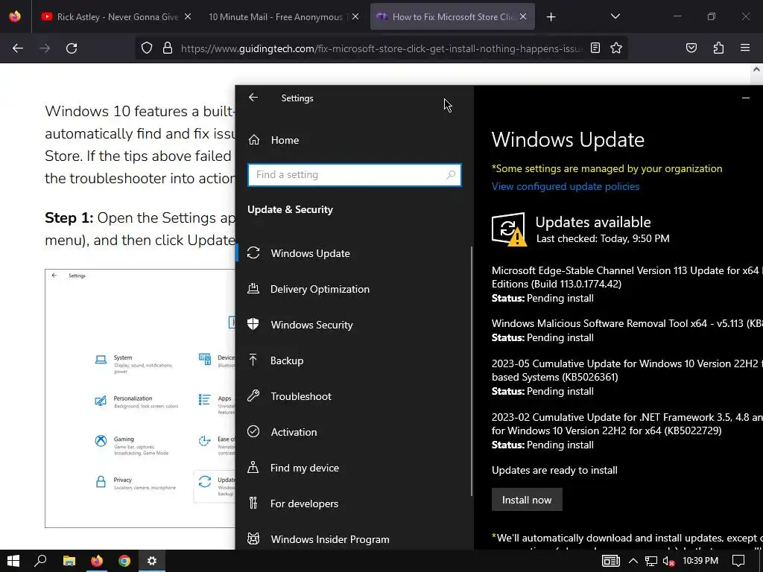Open Delivery Optimization settings
The width and height of the screenshot is (763, 572).
(x=354, y=289)
